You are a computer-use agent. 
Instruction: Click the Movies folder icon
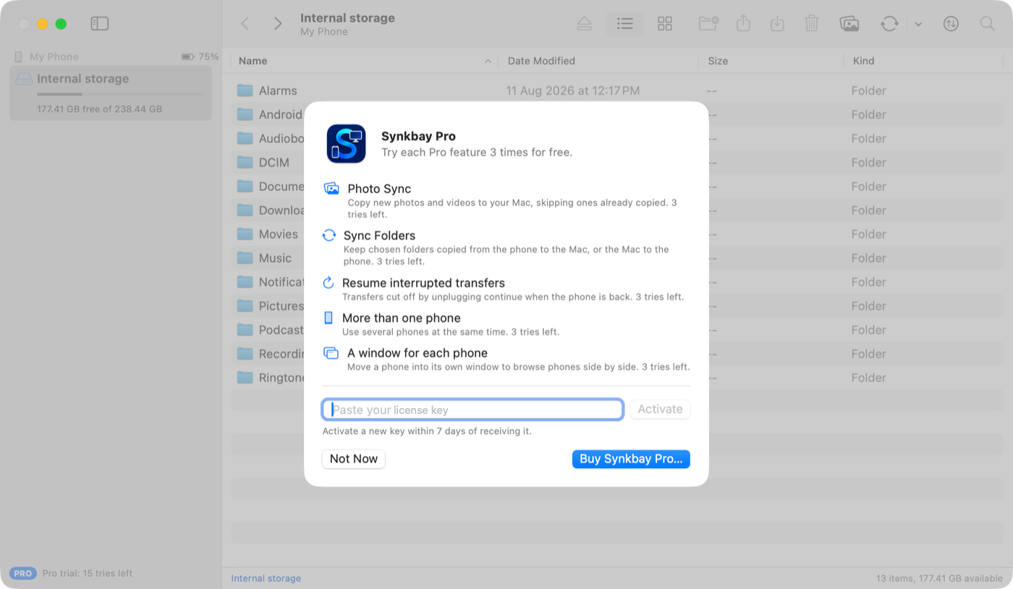click(245, 234)
